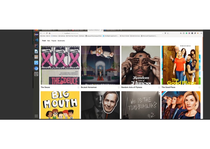The image size is (210, 149).
Task: Open the Firefox Library icon
Action: [x=181, y=33]
